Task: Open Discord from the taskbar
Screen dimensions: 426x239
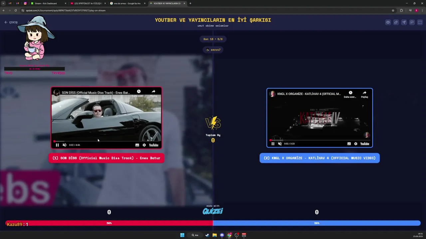Action: (222, 235)
